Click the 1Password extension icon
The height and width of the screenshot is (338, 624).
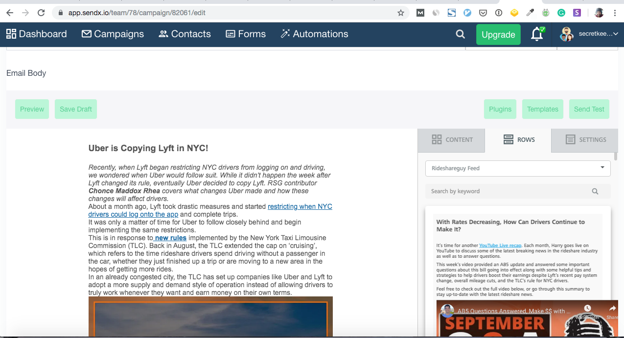pyautogui.click(x=499, y=13)
